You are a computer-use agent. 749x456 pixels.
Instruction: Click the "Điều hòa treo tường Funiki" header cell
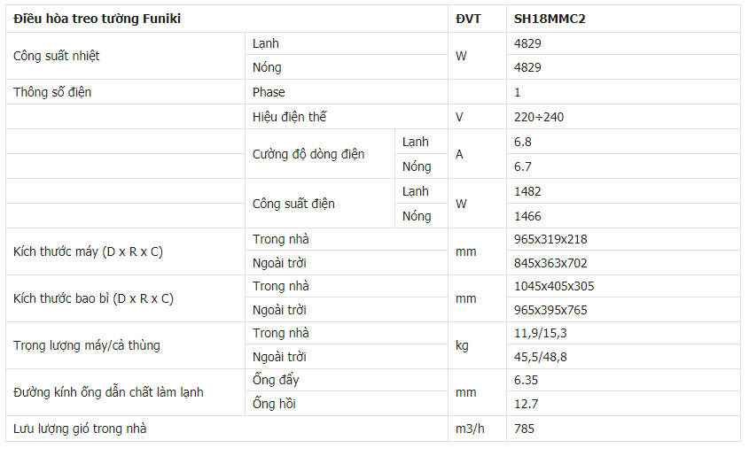98,18
